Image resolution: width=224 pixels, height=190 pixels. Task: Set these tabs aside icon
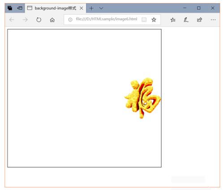20,8
